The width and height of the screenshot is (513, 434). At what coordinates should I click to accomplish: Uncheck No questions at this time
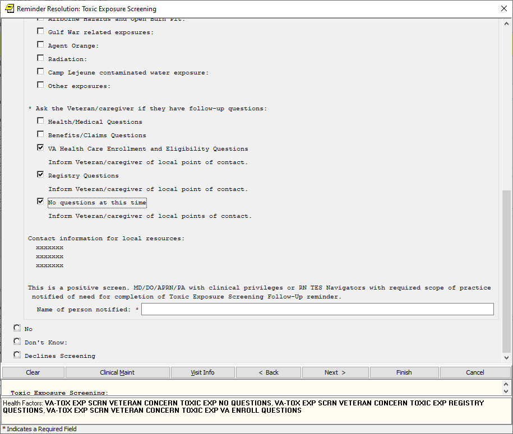40,202
